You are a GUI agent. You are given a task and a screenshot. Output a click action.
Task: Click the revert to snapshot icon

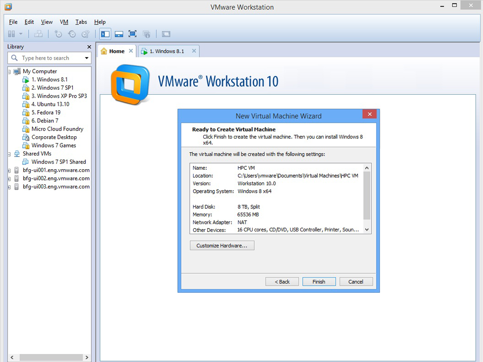[x=72, y=34]
